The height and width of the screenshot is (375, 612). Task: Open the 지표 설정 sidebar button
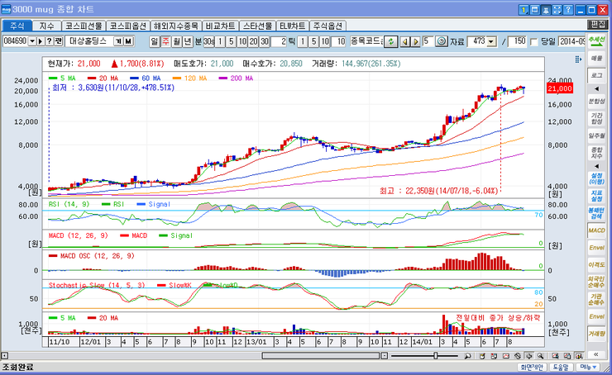point(597,196)
